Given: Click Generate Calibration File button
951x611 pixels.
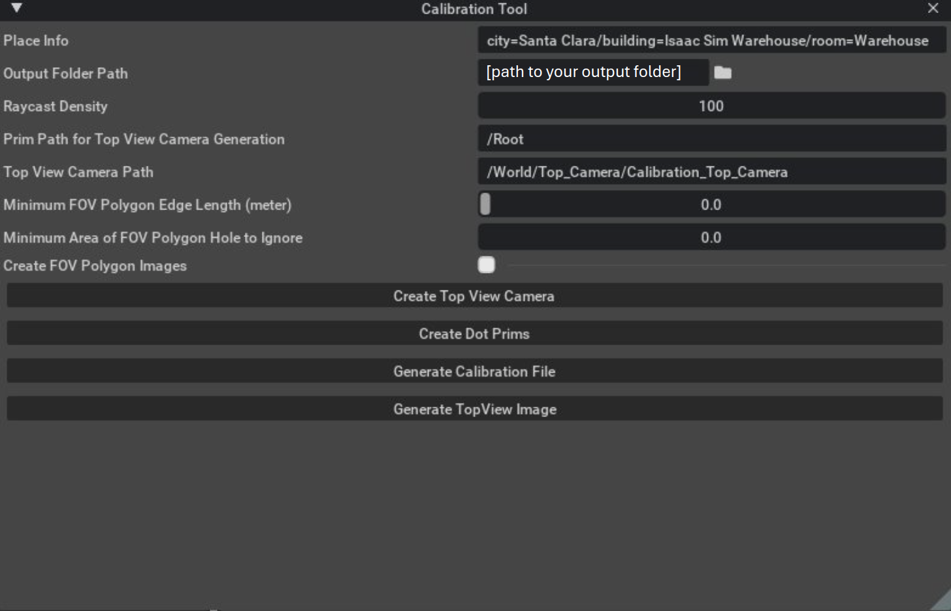Looking at the screenshot, I should 474,371.
